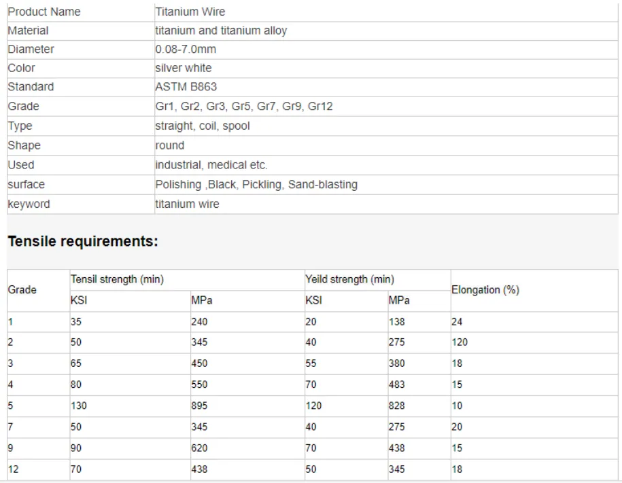Select the grade list 'Gr1, Gr2, Gr3, Gr5, Gr7, Gr9, Gr12'
This screenshot has width=622, height=483.
tap(243, 107)
